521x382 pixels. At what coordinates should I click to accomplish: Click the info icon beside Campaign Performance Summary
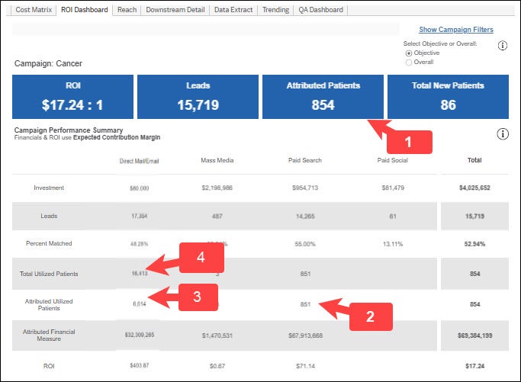coord(503,134)
